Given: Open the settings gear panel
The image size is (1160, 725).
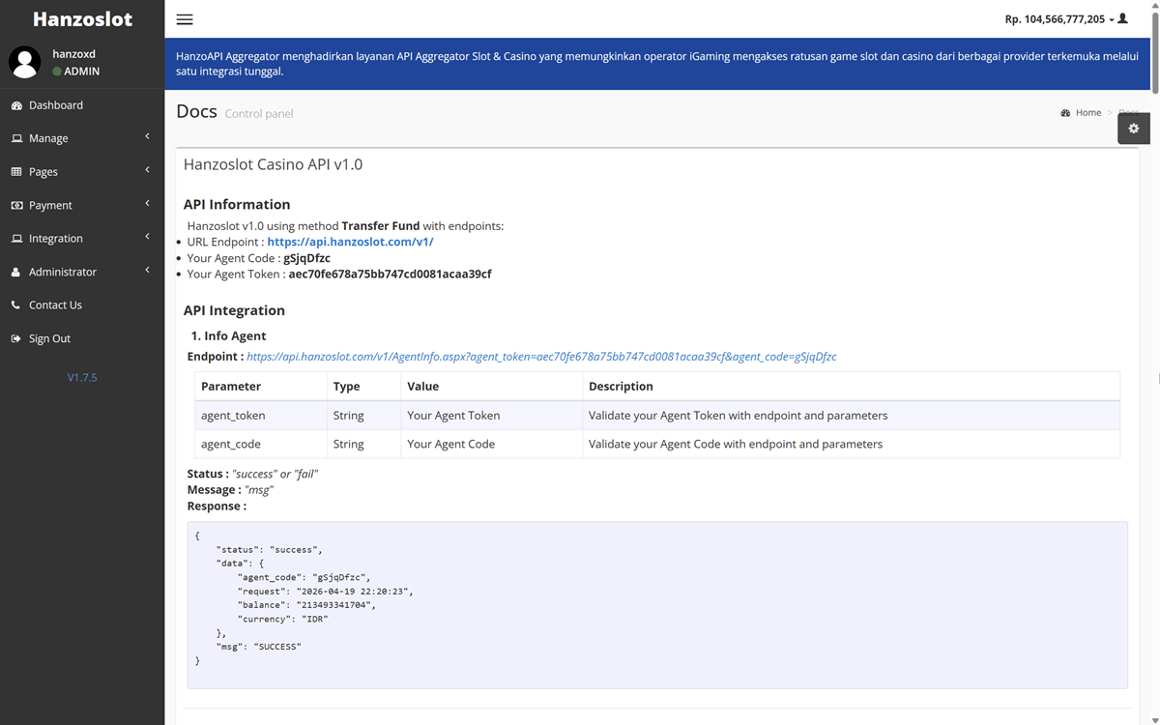Looking at the screenshot, I should pos(1134,129).
